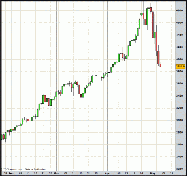Click the 4000 price axis label
This screenshot has height=176, width=187.
coord(180,59)
